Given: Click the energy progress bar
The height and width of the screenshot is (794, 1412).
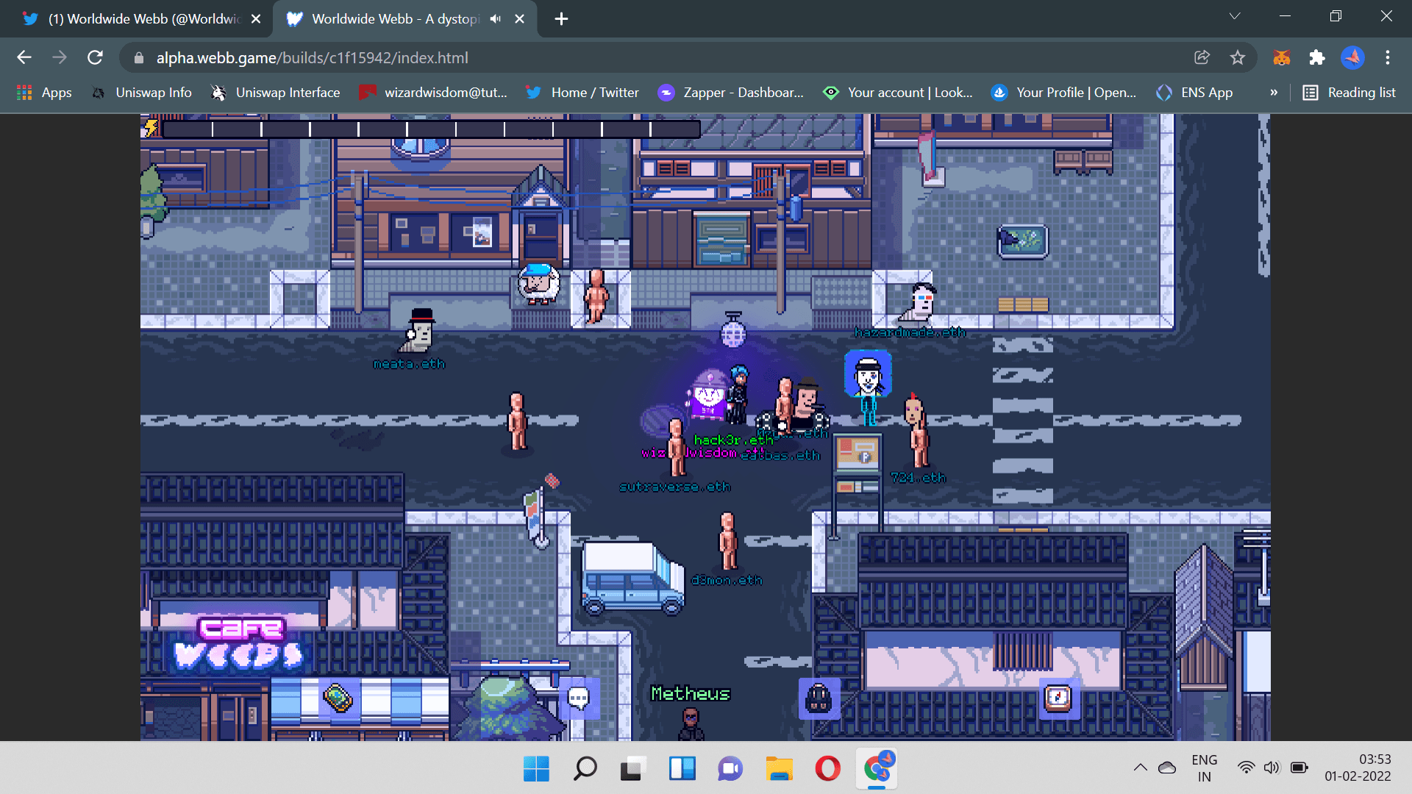Looking at the screenshot, I should click(430, 129).
